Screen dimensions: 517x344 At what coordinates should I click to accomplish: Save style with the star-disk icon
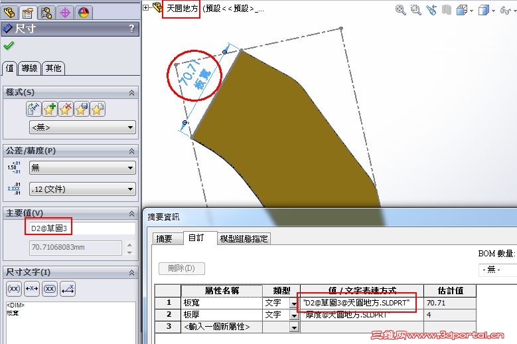pyautogui.click(x=82, y=109)
